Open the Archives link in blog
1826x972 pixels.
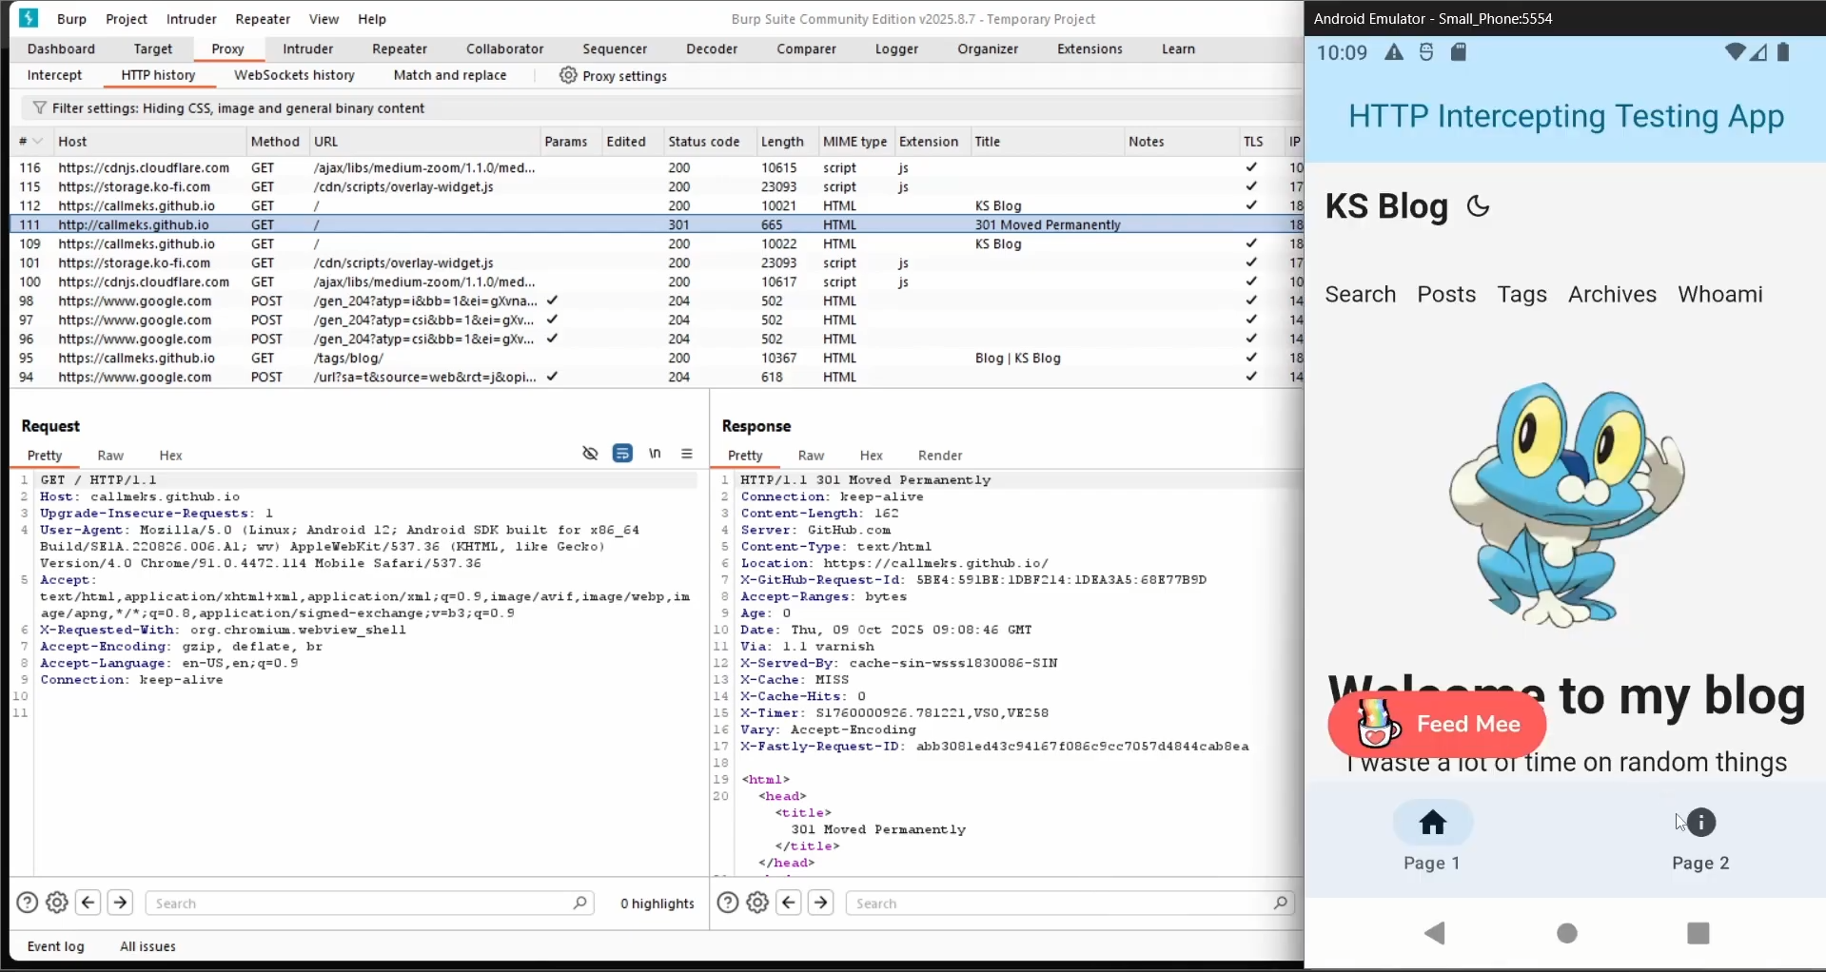pos(1612,295)
